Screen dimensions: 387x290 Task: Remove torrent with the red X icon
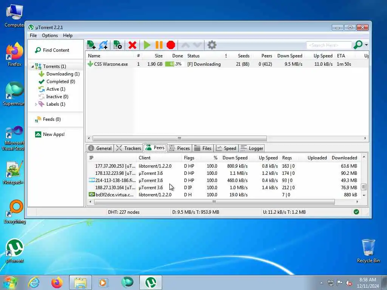(132, 45)
